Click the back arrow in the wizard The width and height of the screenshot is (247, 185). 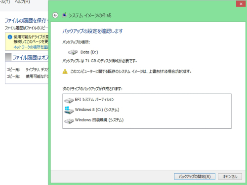(55, 15)
